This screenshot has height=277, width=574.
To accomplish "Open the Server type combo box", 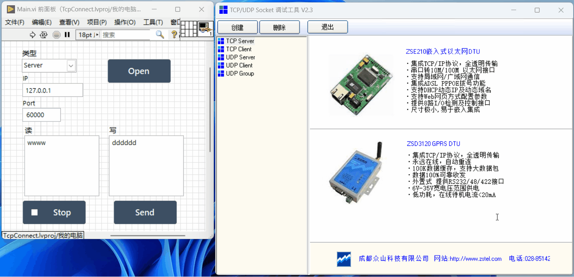I will 71,65.
